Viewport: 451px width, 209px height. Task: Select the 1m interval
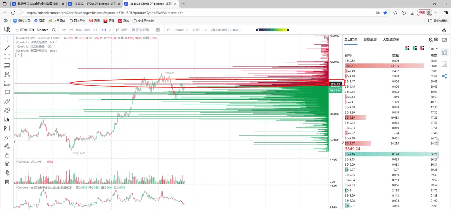pyautogui.click(x=64, y=30)
